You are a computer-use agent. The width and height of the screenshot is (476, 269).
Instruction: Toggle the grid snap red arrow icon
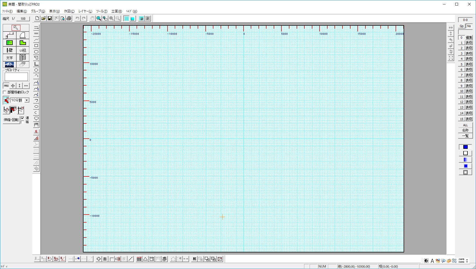(6, 100)
